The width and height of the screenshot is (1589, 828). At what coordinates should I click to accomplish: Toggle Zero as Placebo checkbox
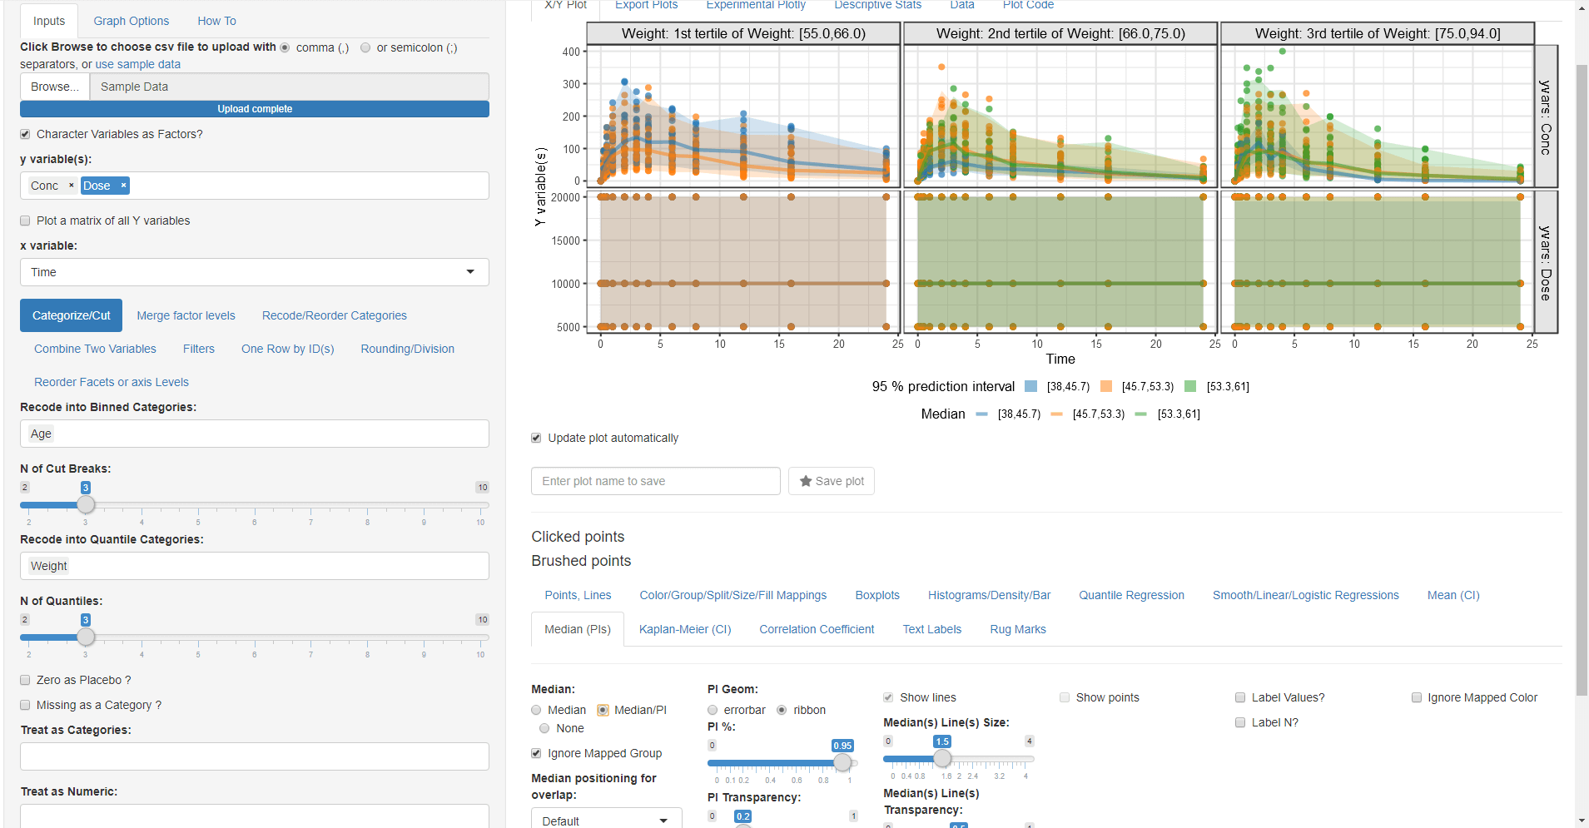click(25, 680)
